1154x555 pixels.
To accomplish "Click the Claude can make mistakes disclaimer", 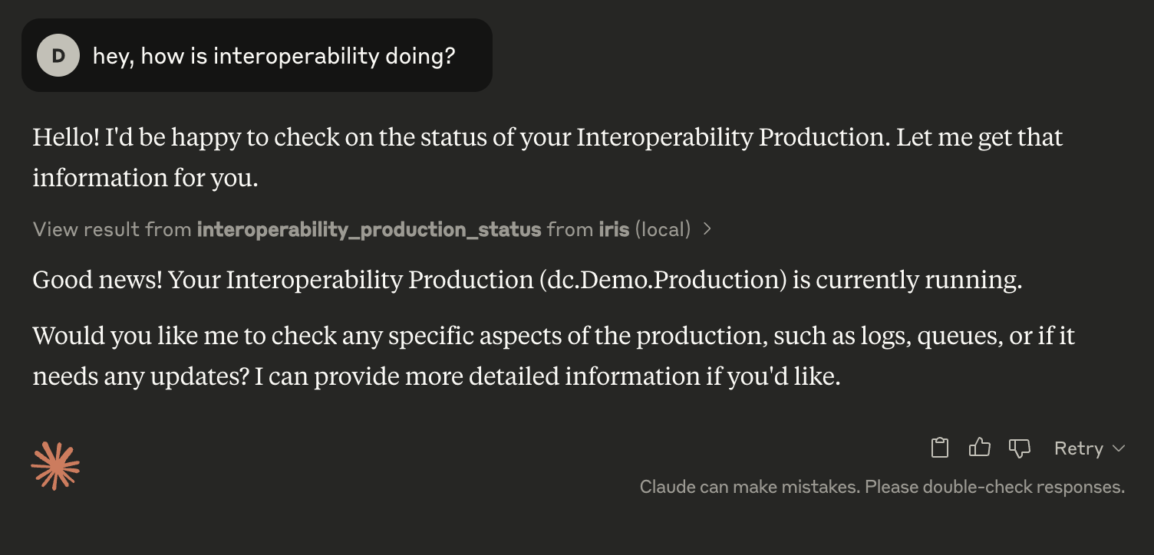I will click(882, 487).
